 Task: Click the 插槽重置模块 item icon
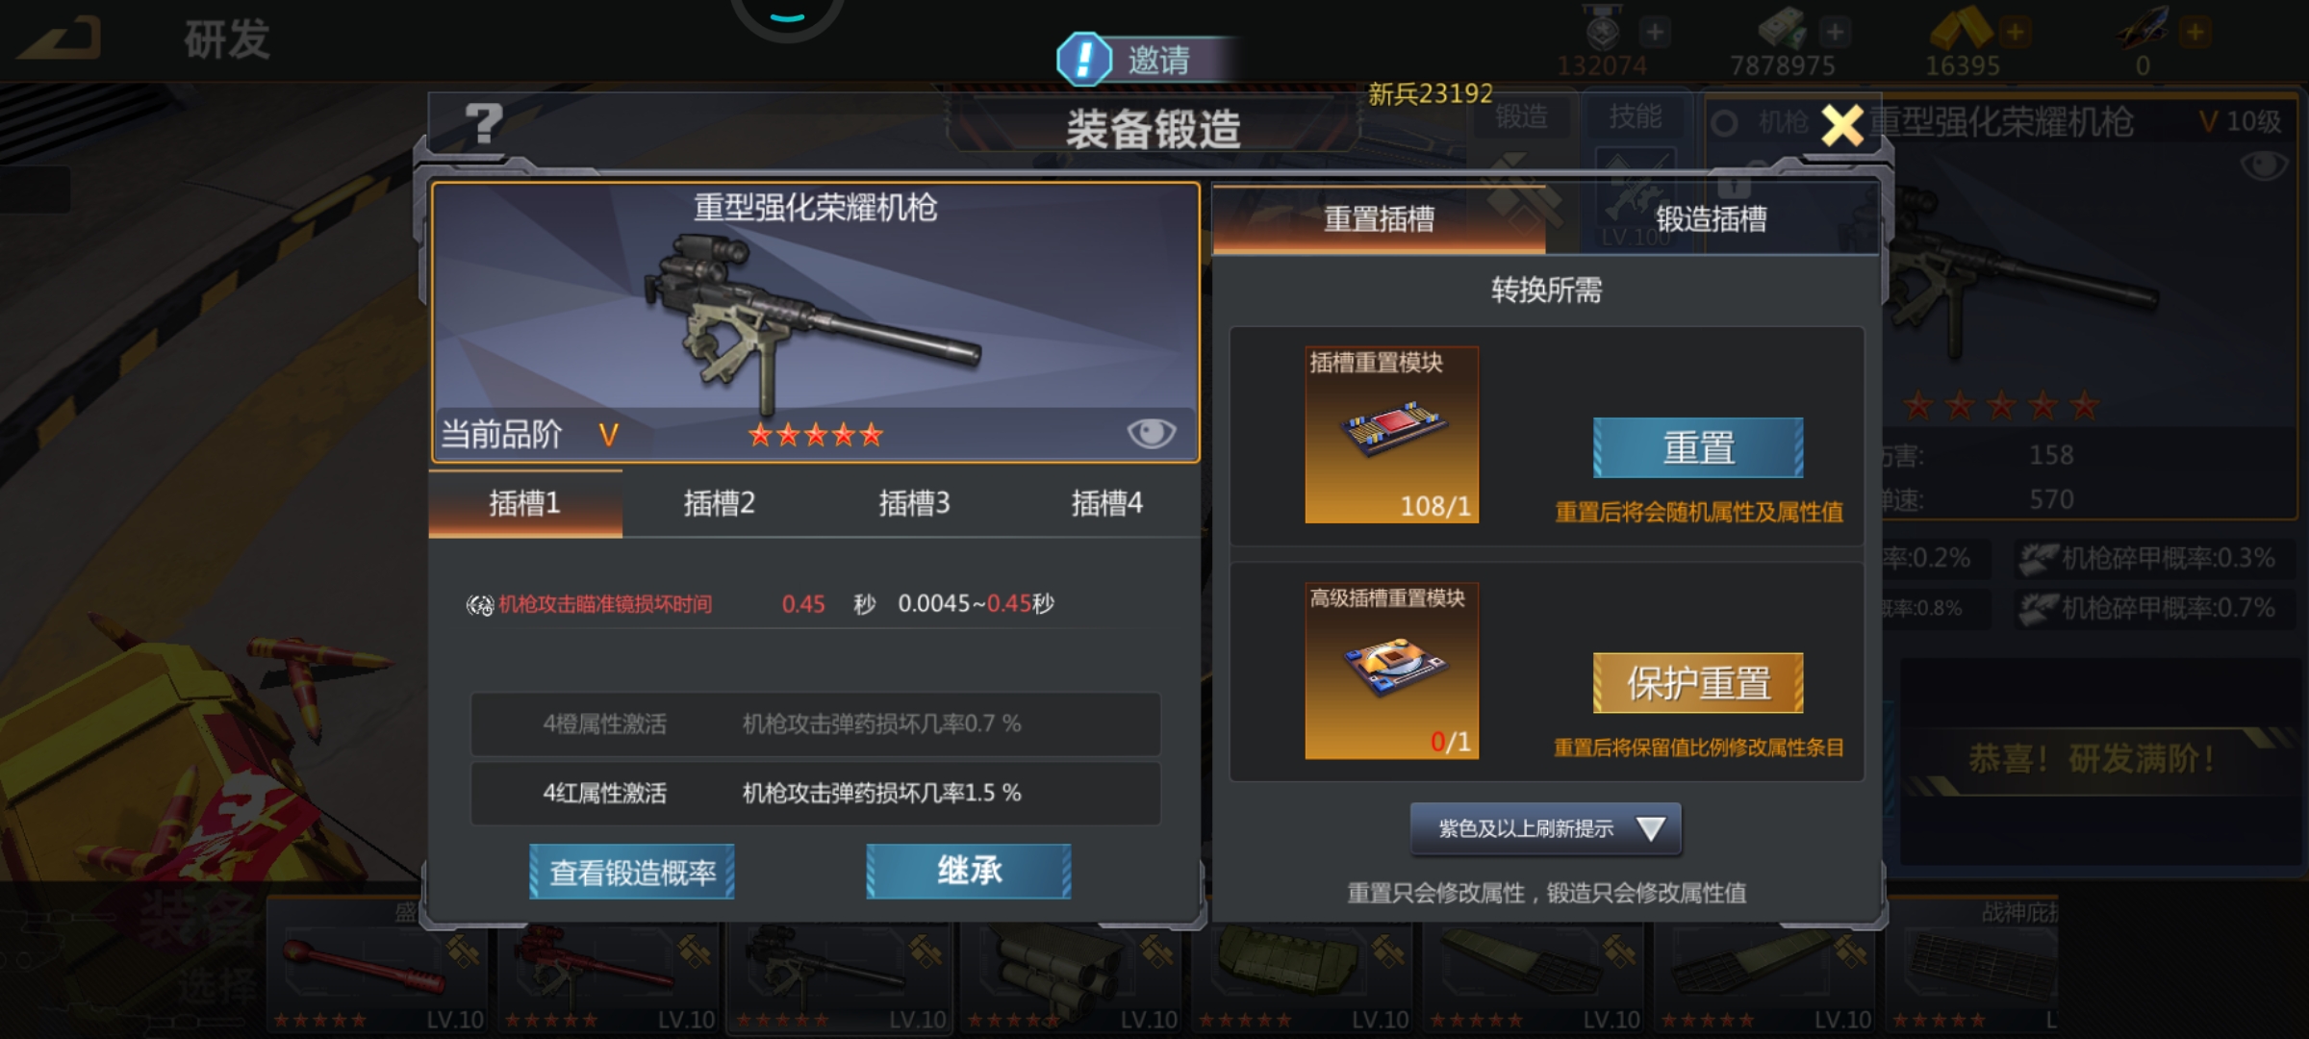click(1391, 435)
